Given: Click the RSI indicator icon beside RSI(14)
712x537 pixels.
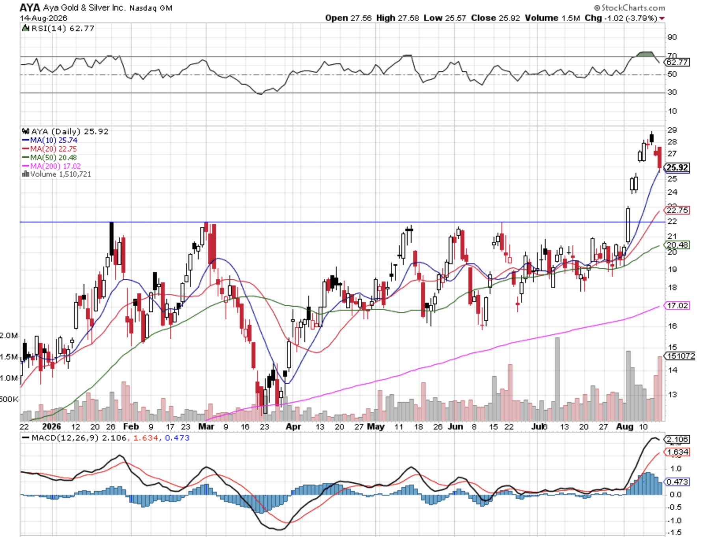Looking at the screenshot, I should point(26,28).
